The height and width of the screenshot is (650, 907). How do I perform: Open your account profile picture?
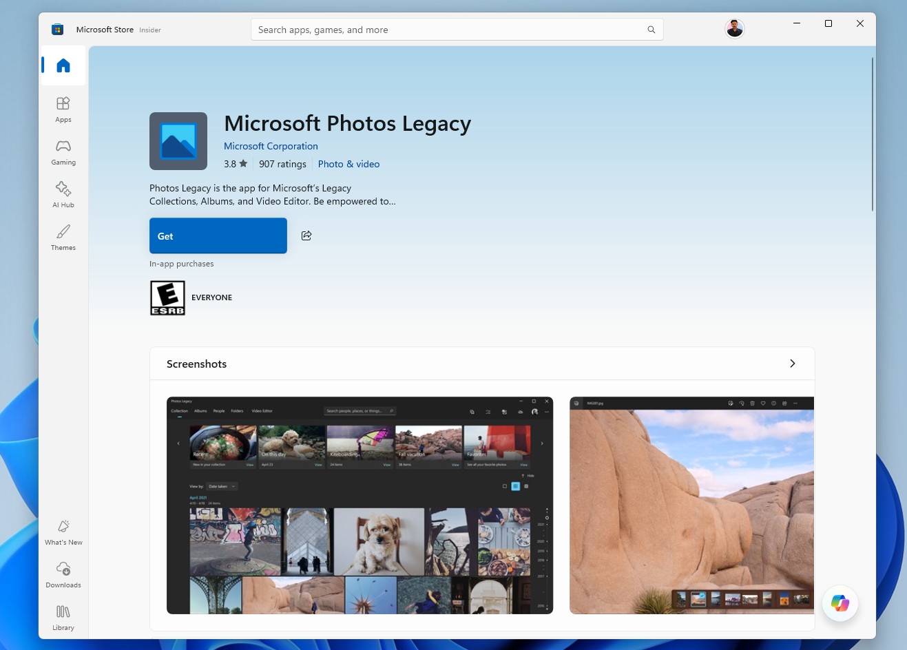click(734, 28)
